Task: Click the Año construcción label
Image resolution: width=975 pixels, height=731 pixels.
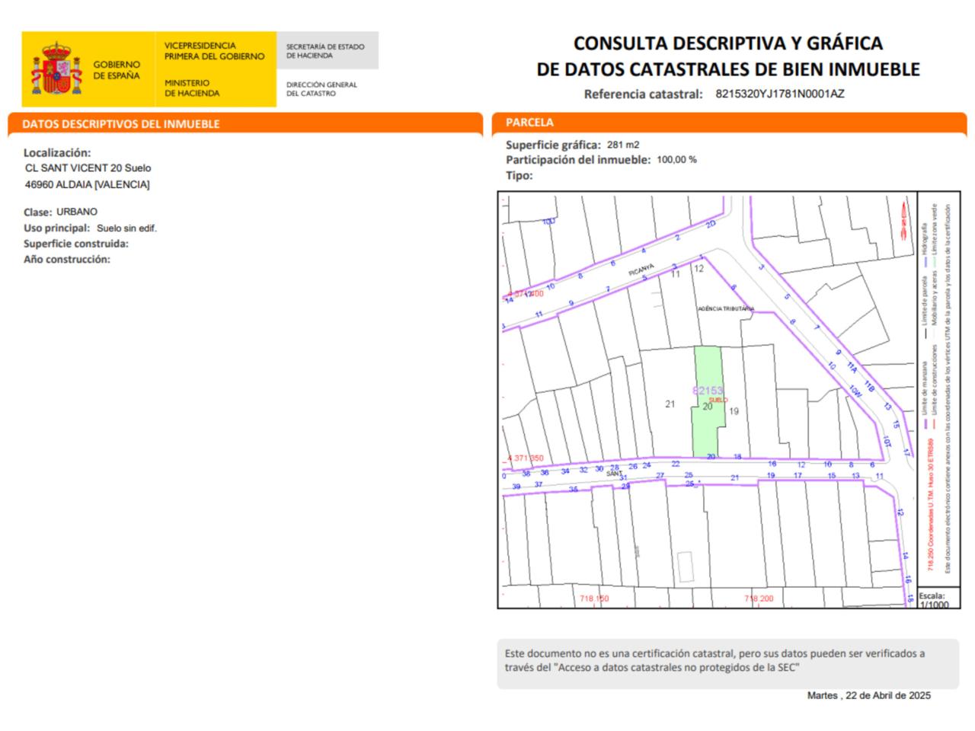Action: [67, 259]
